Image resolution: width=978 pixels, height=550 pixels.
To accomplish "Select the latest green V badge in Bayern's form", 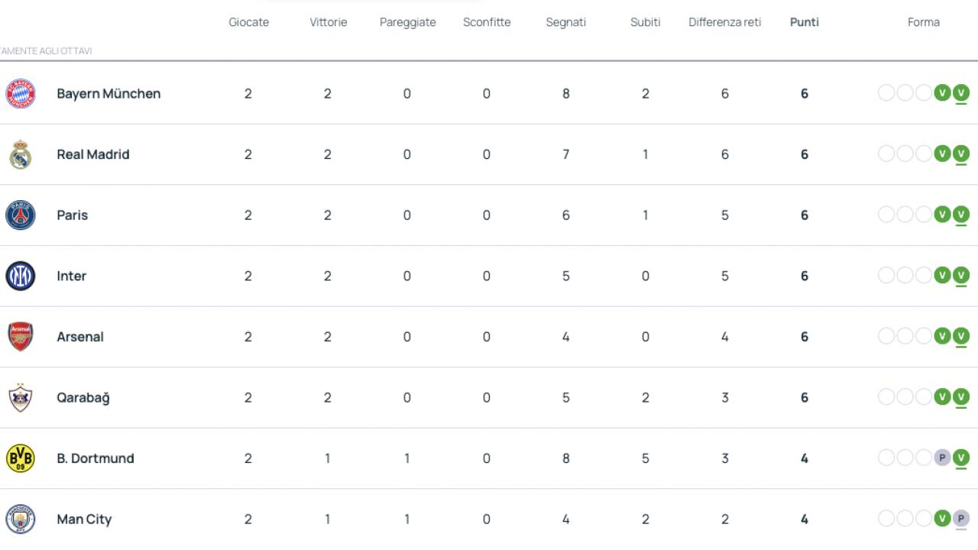I will (x=960, y=93).
